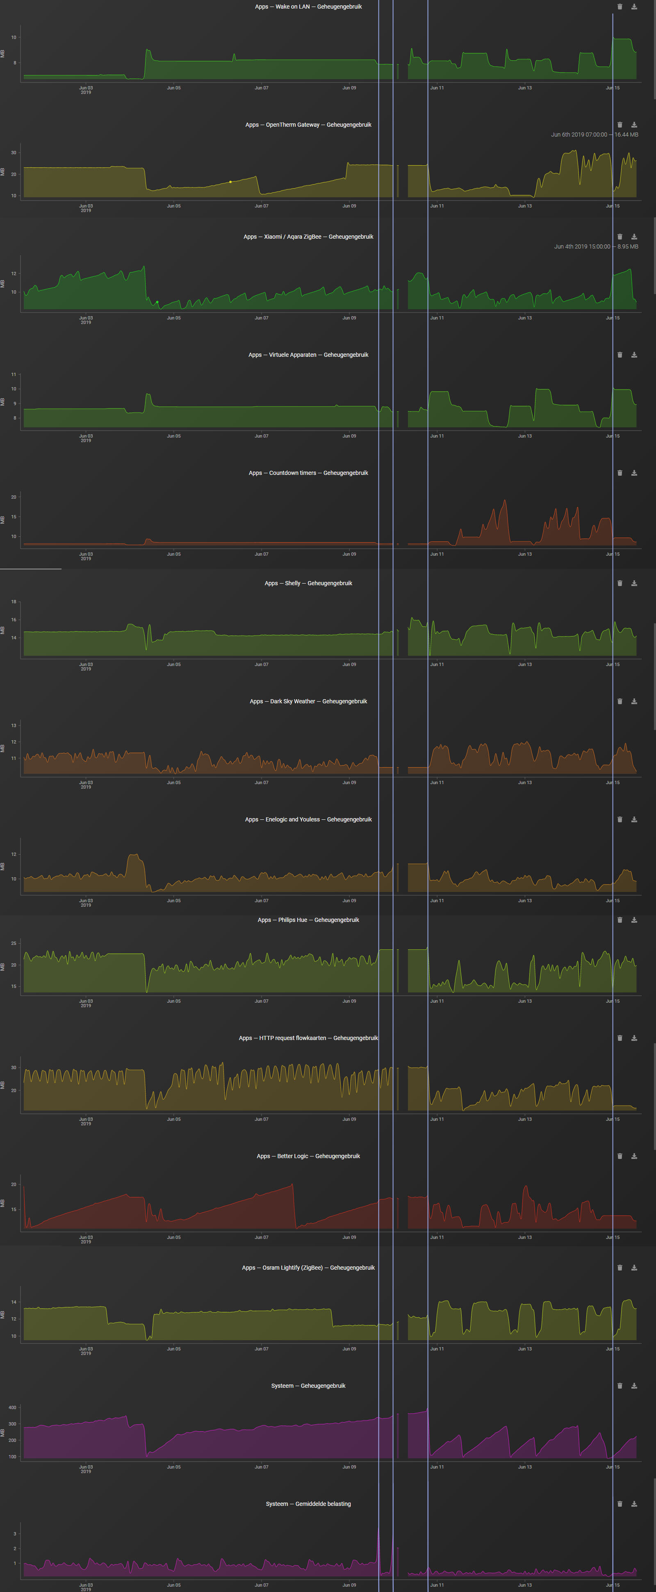Download the Systeem Geheugengebruik chart data

634,1386
